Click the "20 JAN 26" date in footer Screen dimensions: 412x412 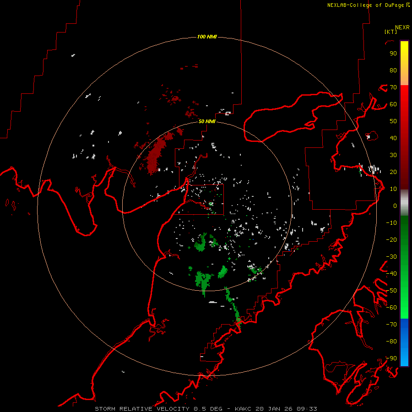point(274,409)
